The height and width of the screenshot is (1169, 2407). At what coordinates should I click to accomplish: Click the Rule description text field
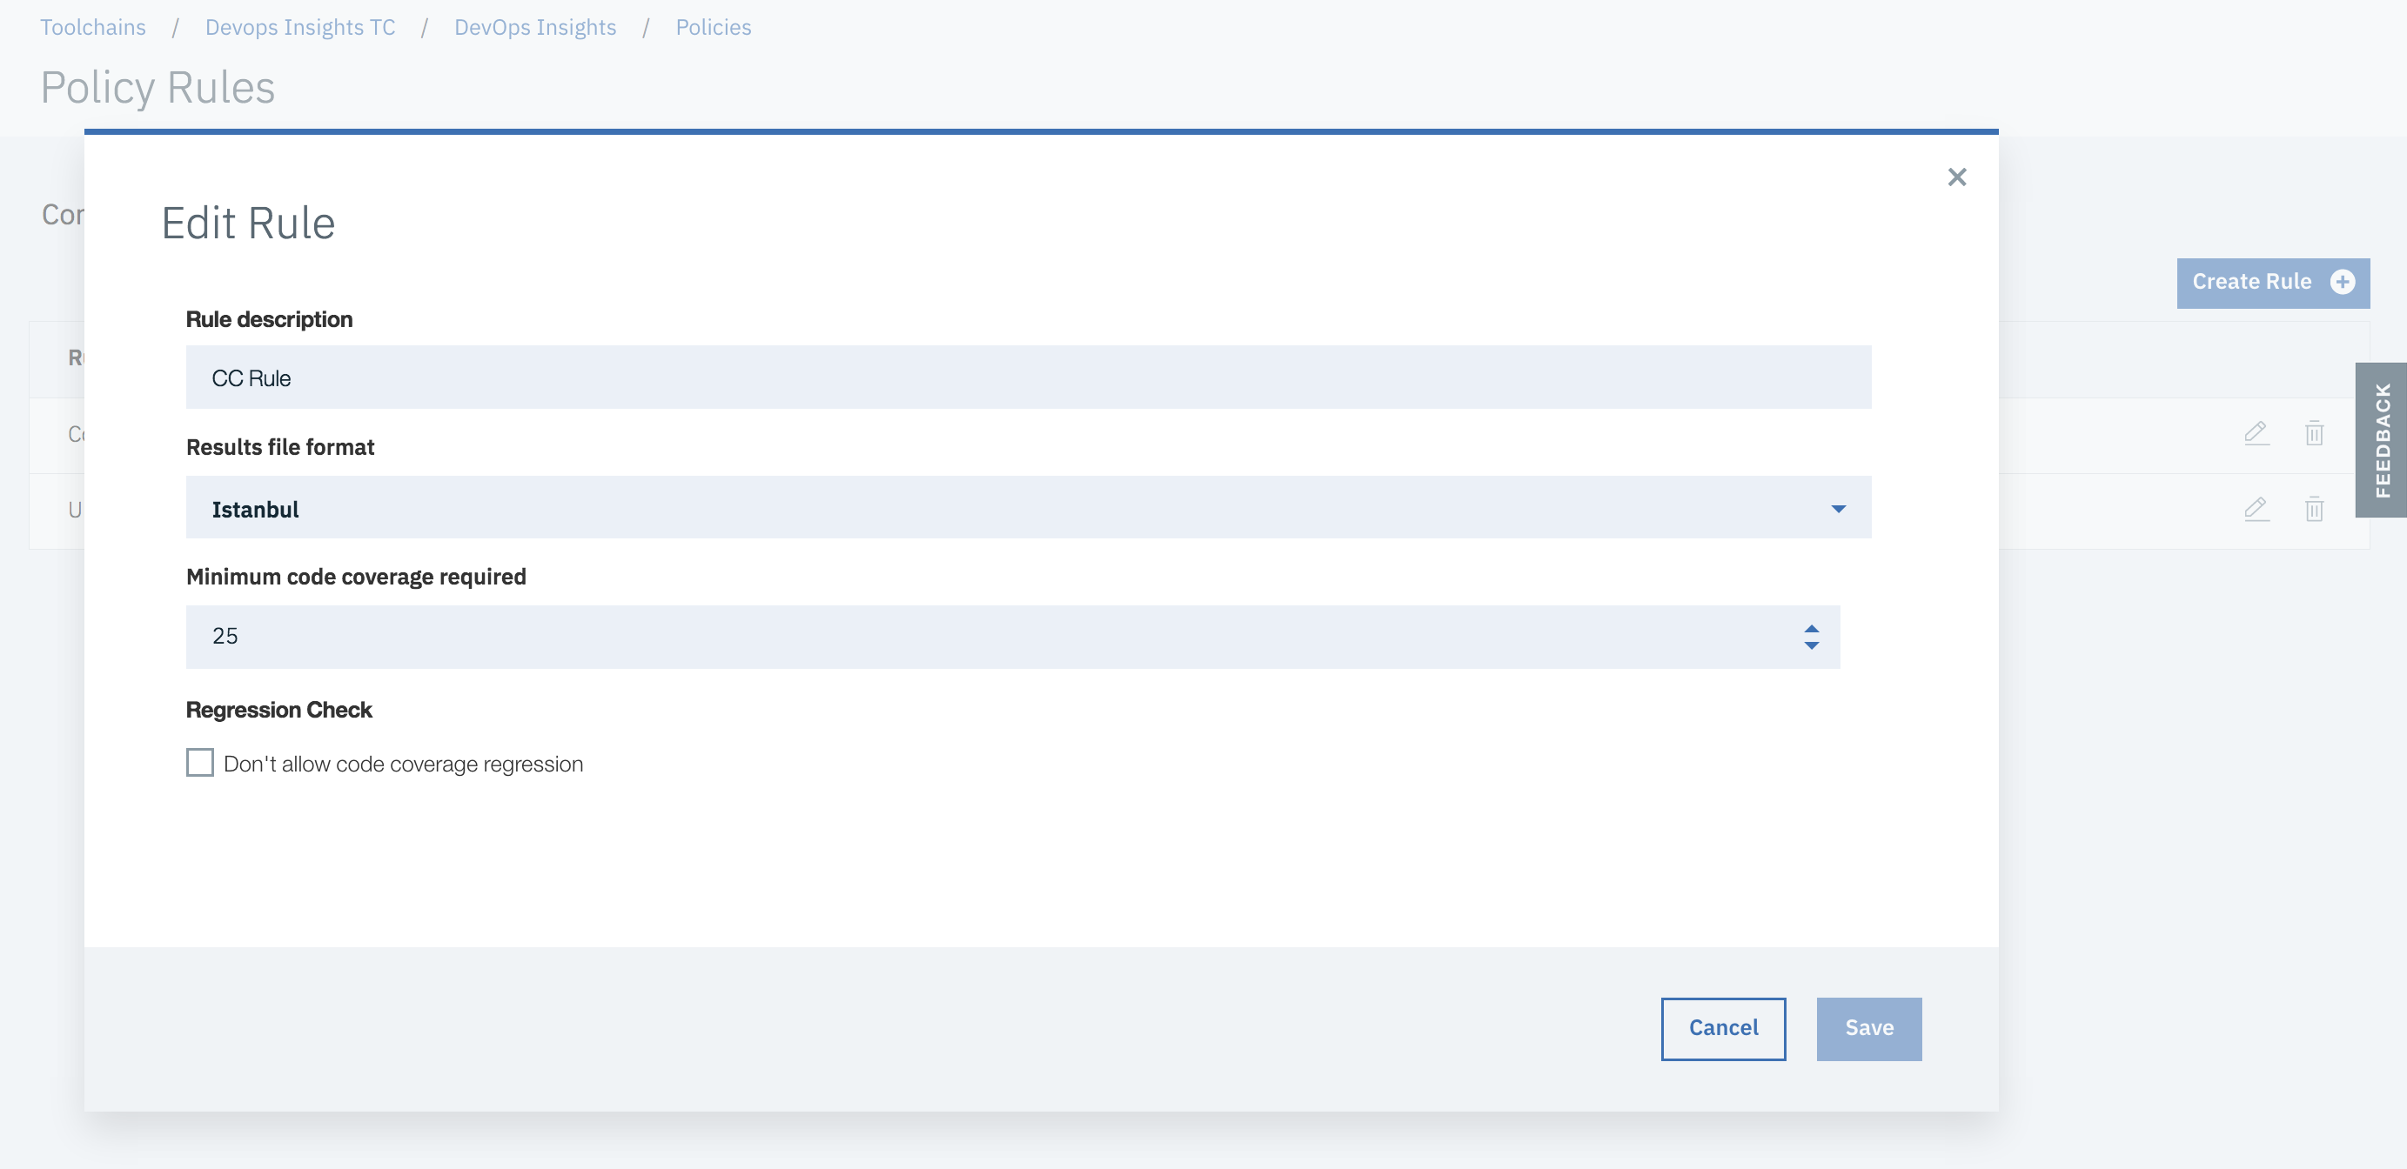click(1028, 378)
